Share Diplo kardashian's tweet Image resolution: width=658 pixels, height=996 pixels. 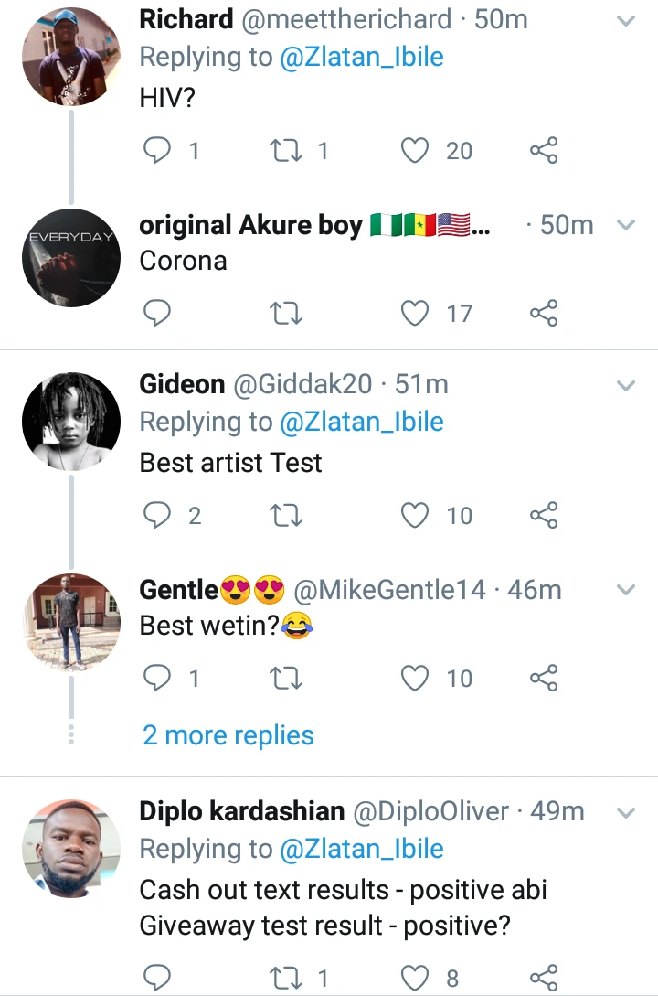(x=544, y=979)
